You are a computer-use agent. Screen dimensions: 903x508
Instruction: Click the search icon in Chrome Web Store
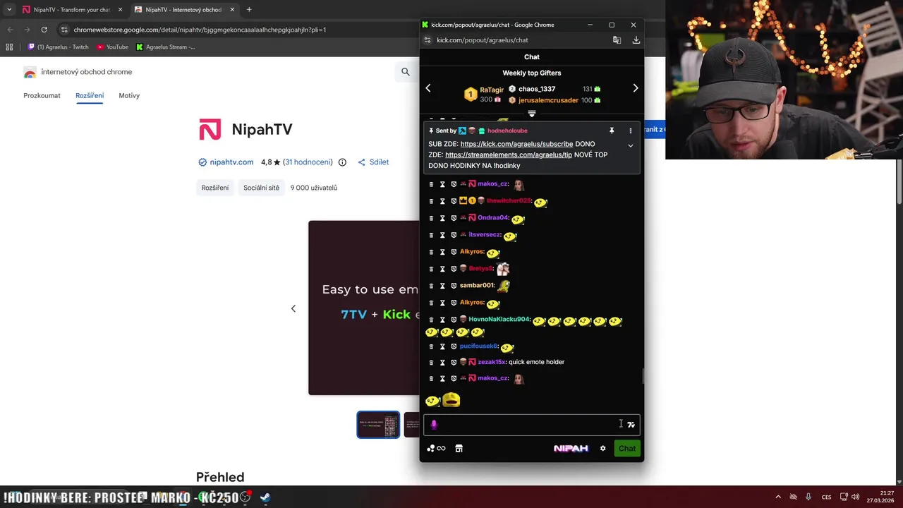coord(406,71)
